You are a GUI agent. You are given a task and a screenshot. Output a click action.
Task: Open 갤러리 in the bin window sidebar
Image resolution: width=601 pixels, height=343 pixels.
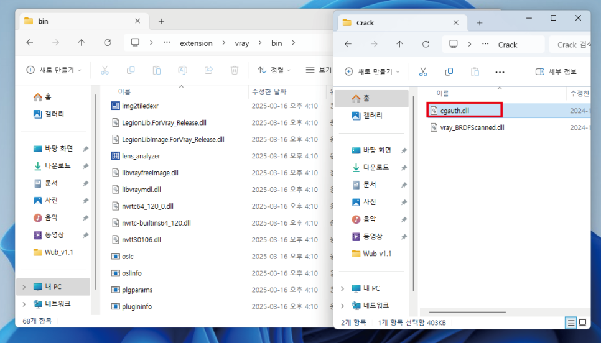49,114
